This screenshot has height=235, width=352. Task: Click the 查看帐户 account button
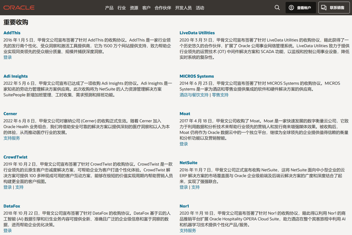tap(301, 7)
